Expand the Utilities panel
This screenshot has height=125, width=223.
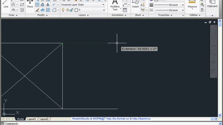[x=195, y=15]
